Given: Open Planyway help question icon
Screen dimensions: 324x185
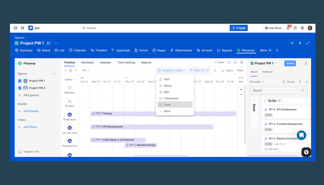Looking at the screenshot, I should pos(235,62).
